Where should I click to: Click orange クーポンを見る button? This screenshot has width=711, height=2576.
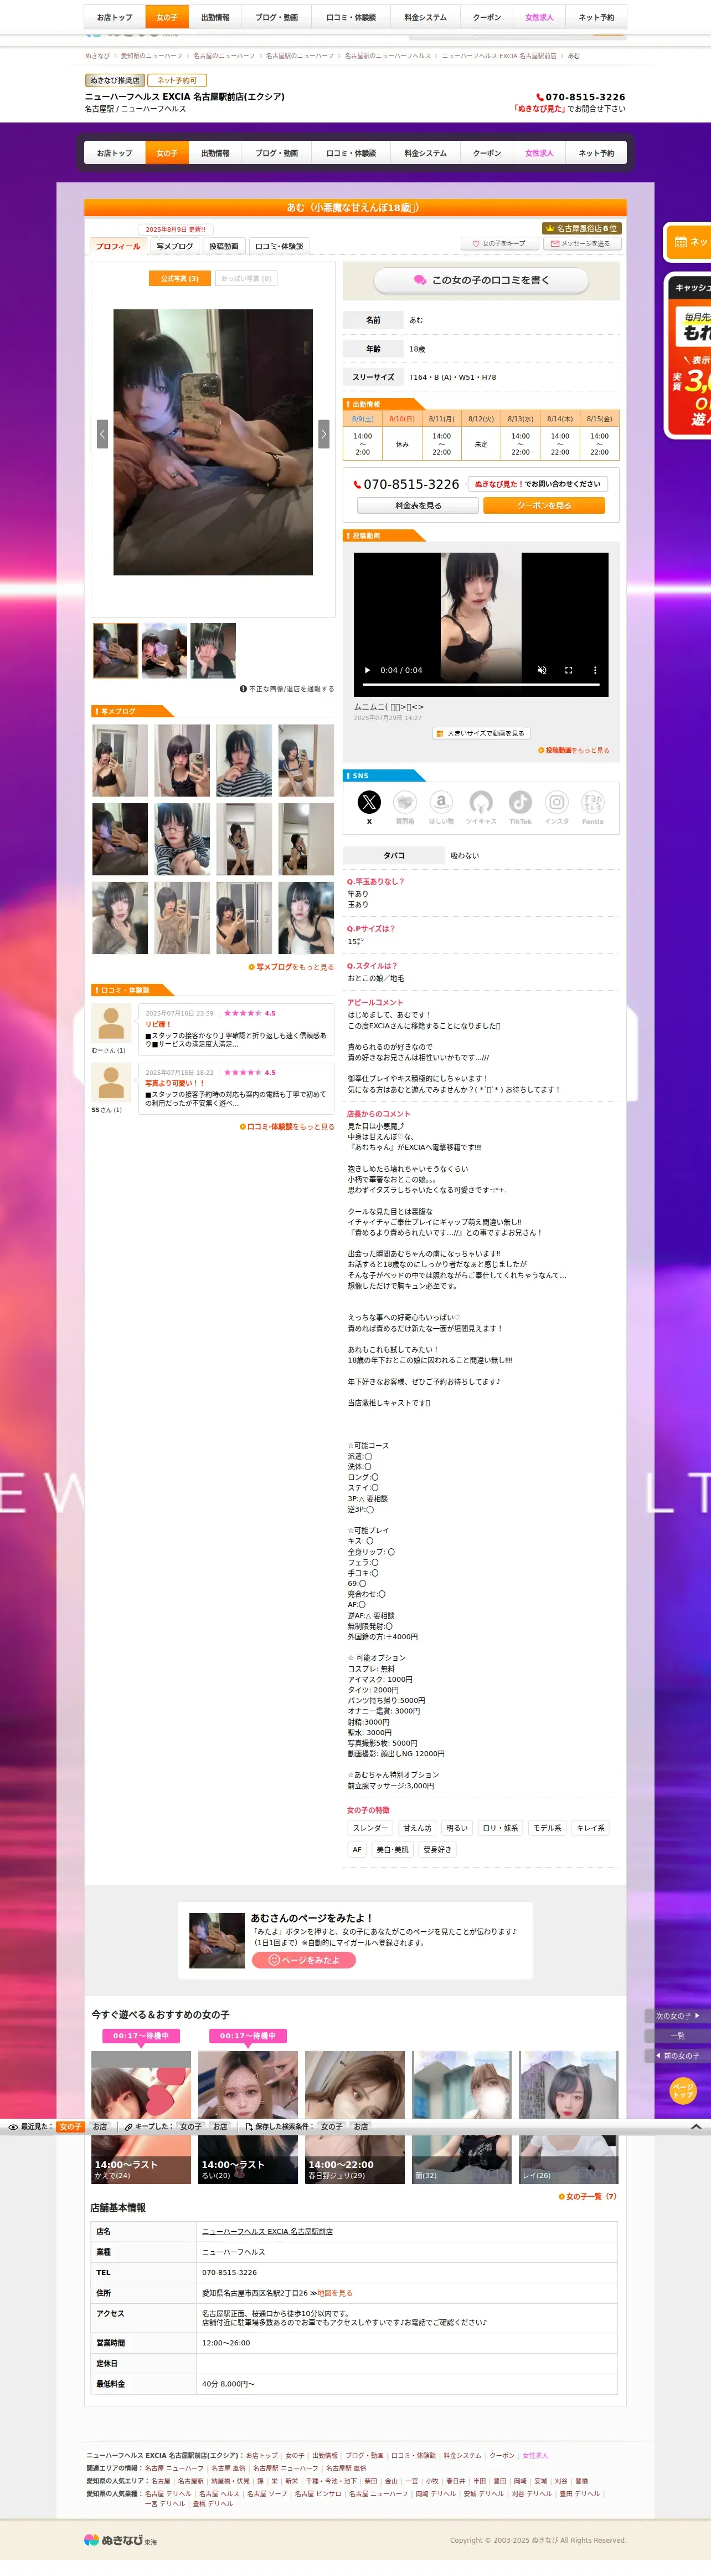(544, 506)
